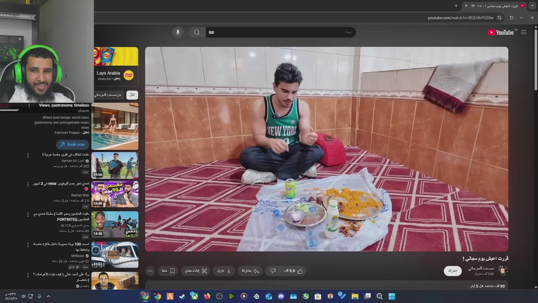The width and height of the screenshot is (538, 303).
Task: Expand the browser tab list chevron
Action: (532, 5)
